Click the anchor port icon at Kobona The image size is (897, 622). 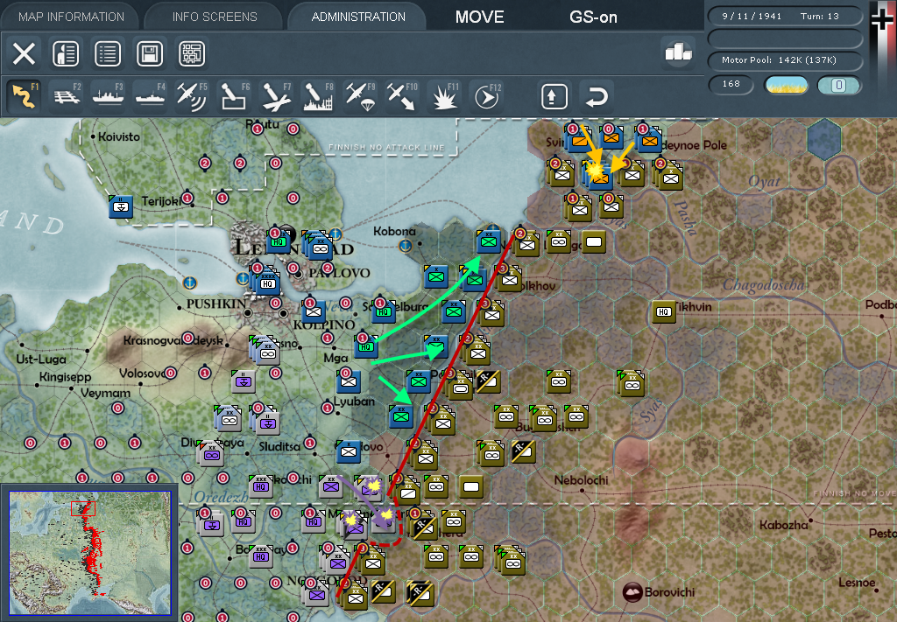[x=406, y=246]
